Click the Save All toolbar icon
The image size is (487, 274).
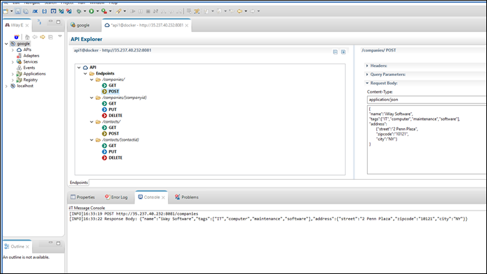tap(26, 11)
